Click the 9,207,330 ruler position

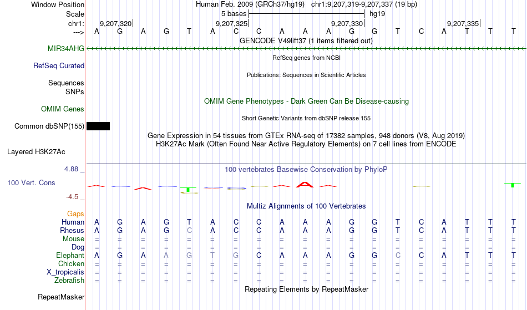point(347,23)
